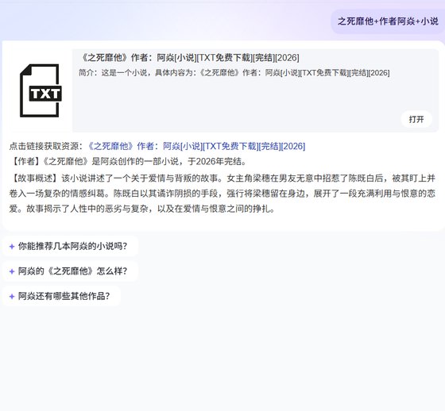Click the 打开 button on the file card
This screenshot has width=445, height=411.
416,119
